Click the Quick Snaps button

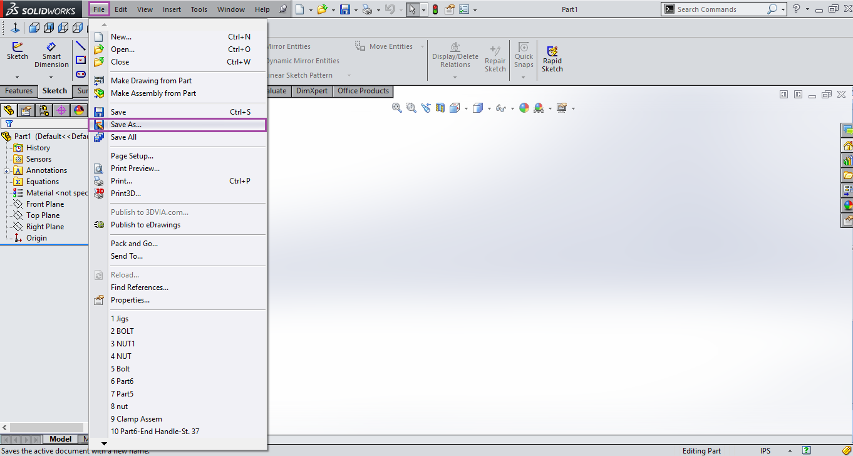(x=524, y=56)
